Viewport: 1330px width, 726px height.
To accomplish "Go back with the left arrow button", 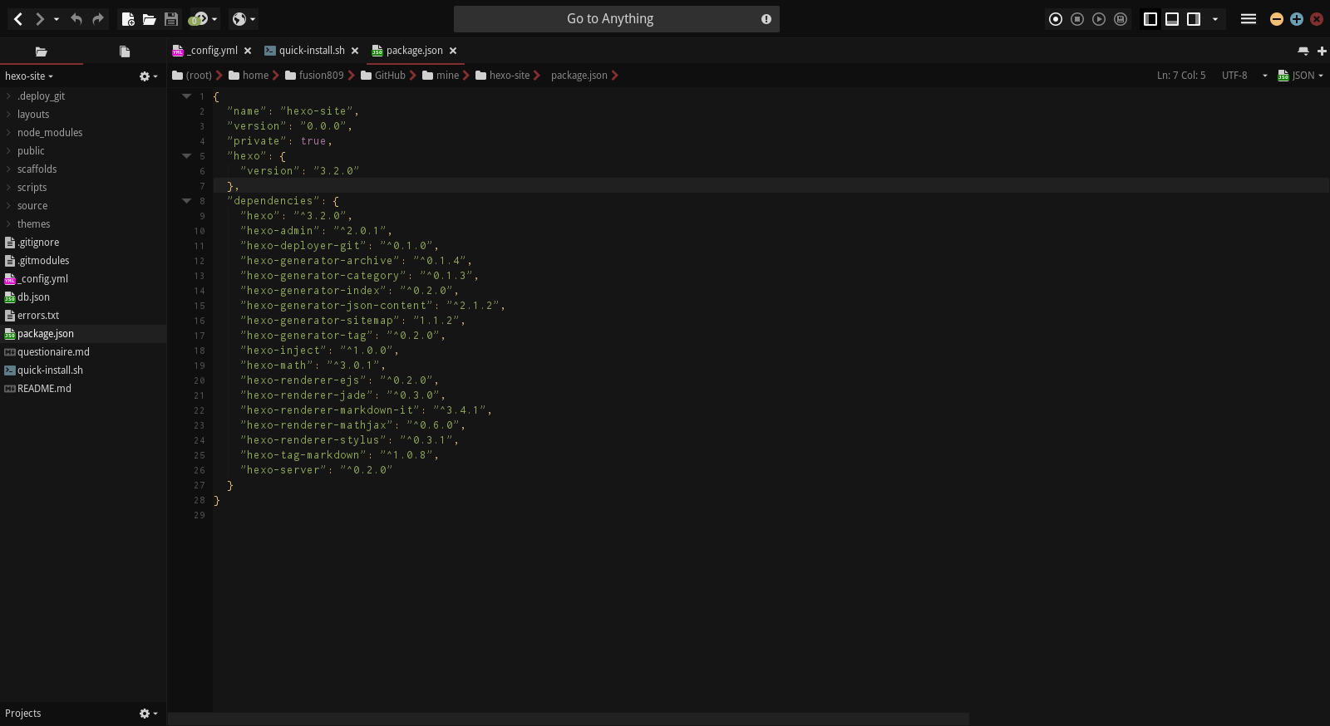I will (18, 18).
